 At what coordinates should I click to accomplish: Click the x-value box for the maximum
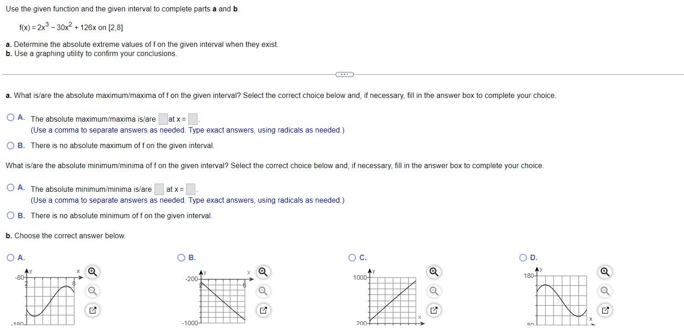pos(192,118)
